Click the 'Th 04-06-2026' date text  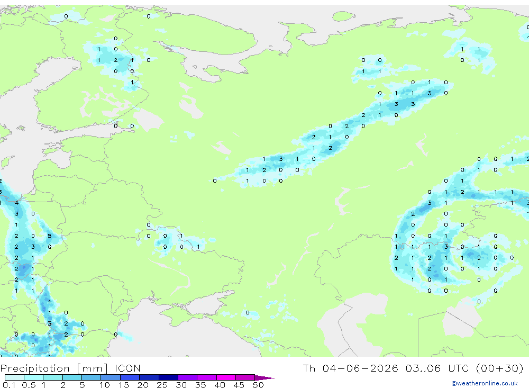pyautogui.click(x=351, y=368)
